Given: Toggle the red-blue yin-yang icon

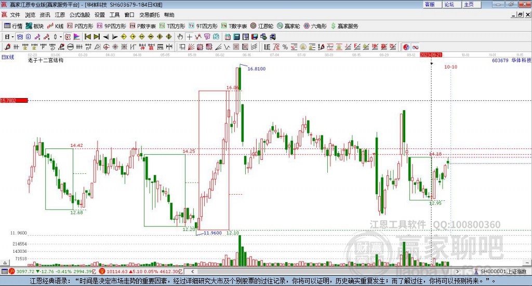Looking at the screenshot, I should [x=406, y=47].
